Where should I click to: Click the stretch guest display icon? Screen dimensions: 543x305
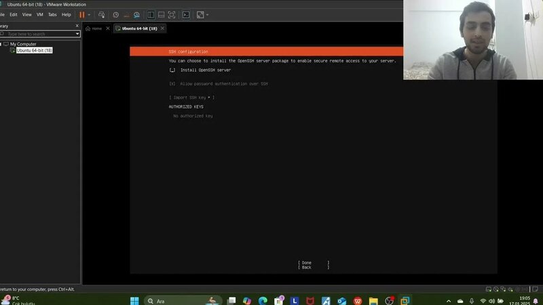(x=200, y=15)
